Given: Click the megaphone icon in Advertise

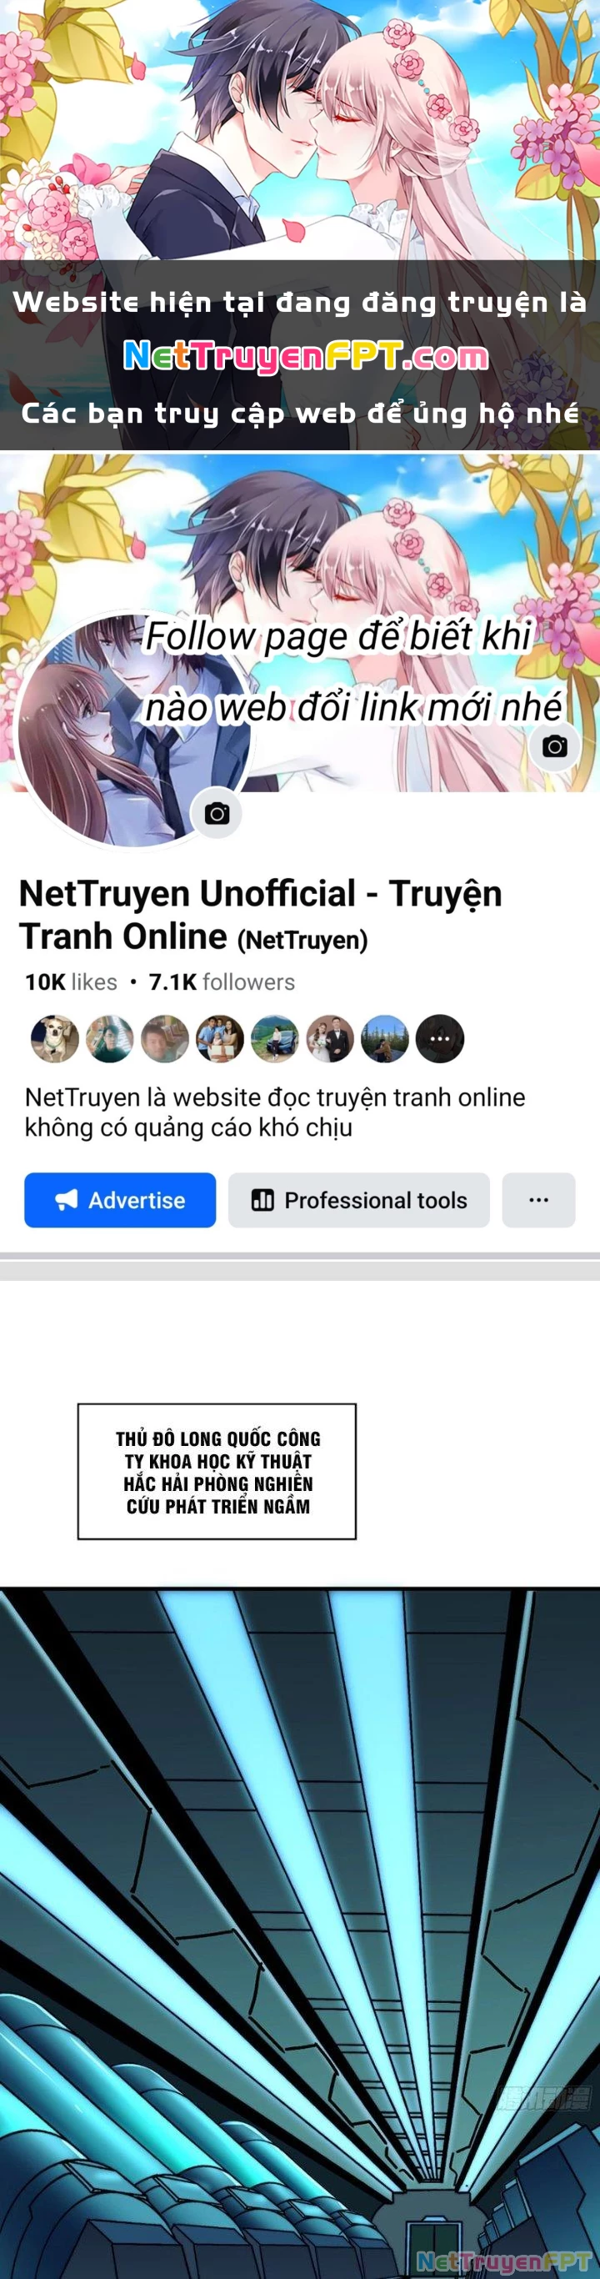Looking at the screenshot, I should pyautogui.click(x=67, y=1200).
